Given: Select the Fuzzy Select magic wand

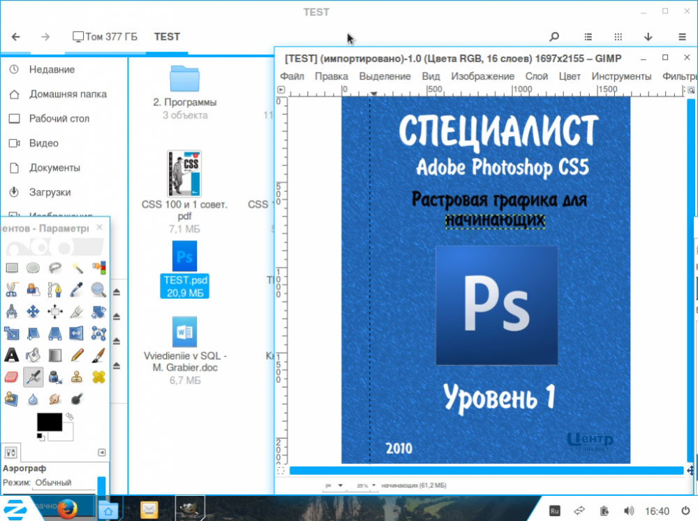Looking at the screenshot, I should tap(77, 267).
